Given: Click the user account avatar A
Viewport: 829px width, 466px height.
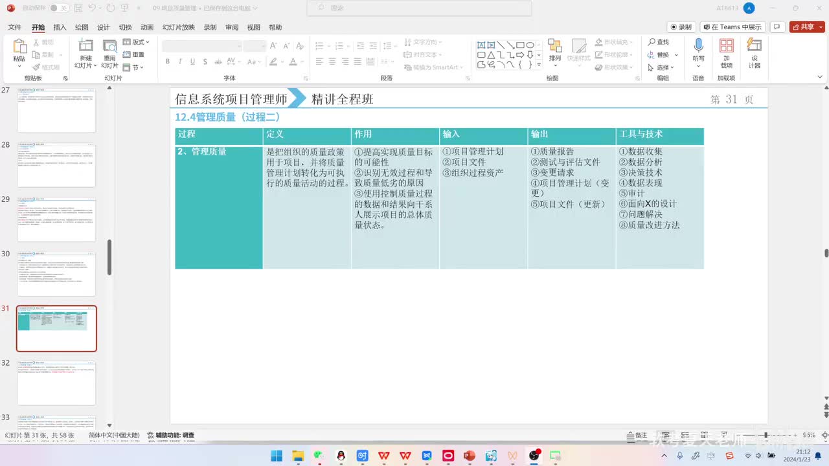Looking at the screenshot, I should tap(749, 8).
